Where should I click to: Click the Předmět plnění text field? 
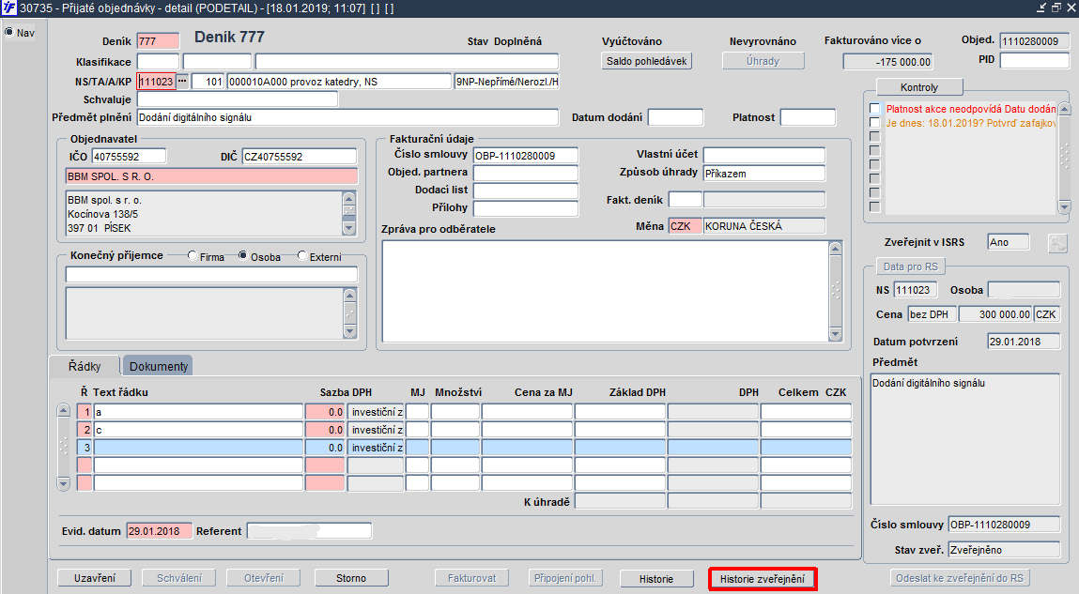point(347,117)
